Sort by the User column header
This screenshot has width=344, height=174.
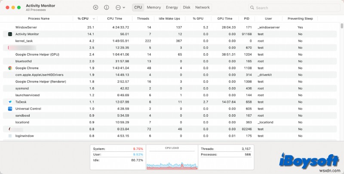coord(268,18)
